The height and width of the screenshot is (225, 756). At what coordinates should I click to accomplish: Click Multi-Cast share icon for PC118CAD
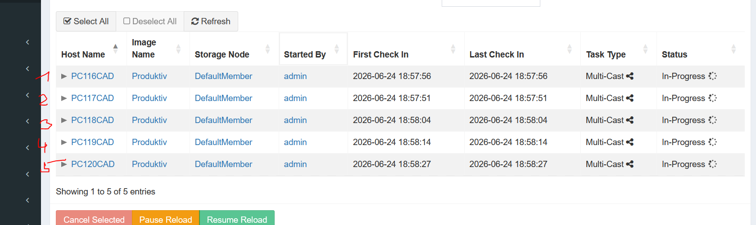[x=630, y=120]
